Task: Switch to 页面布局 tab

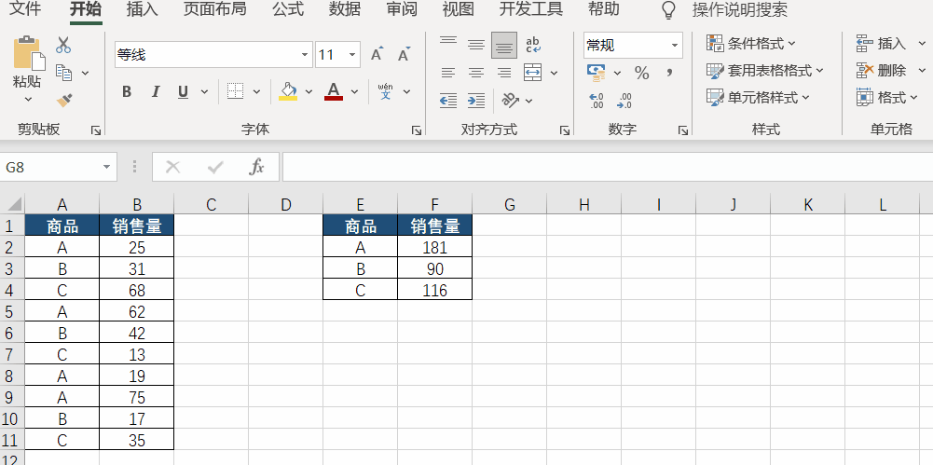Action: point(214,9)
